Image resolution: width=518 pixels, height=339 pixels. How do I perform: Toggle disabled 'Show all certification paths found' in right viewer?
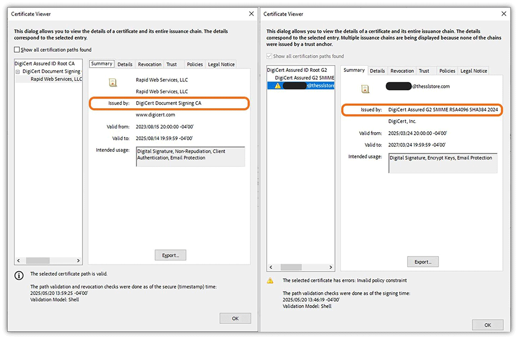[269, 56]
